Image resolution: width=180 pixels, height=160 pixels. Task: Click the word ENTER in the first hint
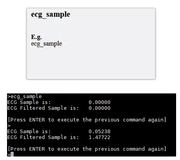click(x=37, y=120)
